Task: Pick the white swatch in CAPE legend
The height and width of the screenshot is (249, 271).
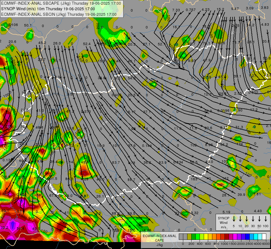Action: pos(264,237)
